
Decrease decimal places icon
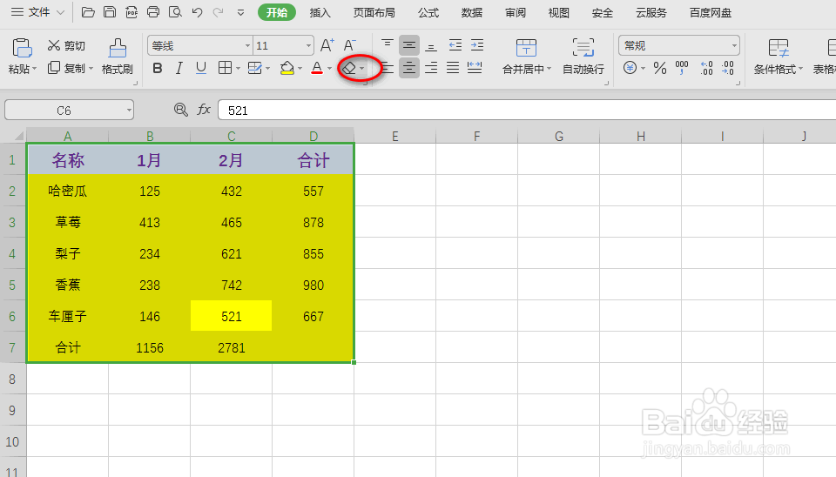pyautogui.click(x=728, y=68)
